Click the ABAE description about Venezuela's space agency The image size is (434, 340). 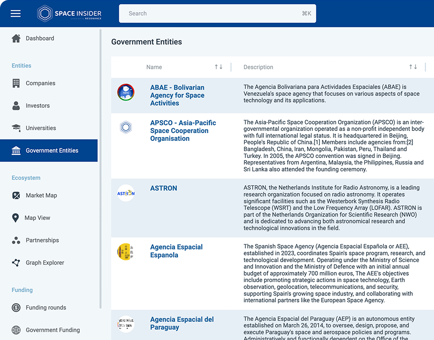[x=332, y=94]
